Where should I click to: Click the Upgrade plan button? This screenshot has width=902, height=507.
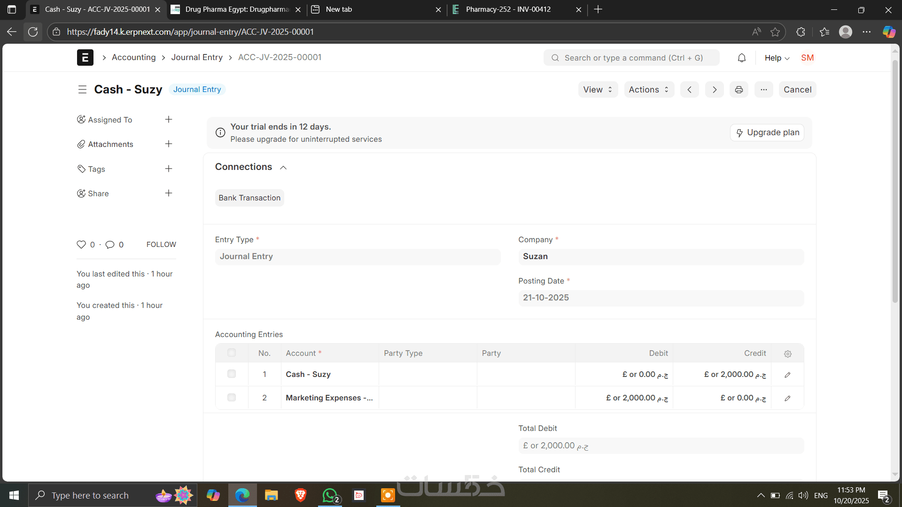[767, 133]
